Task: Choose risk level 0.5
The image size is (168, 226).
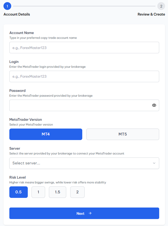Action: point(18,192)
